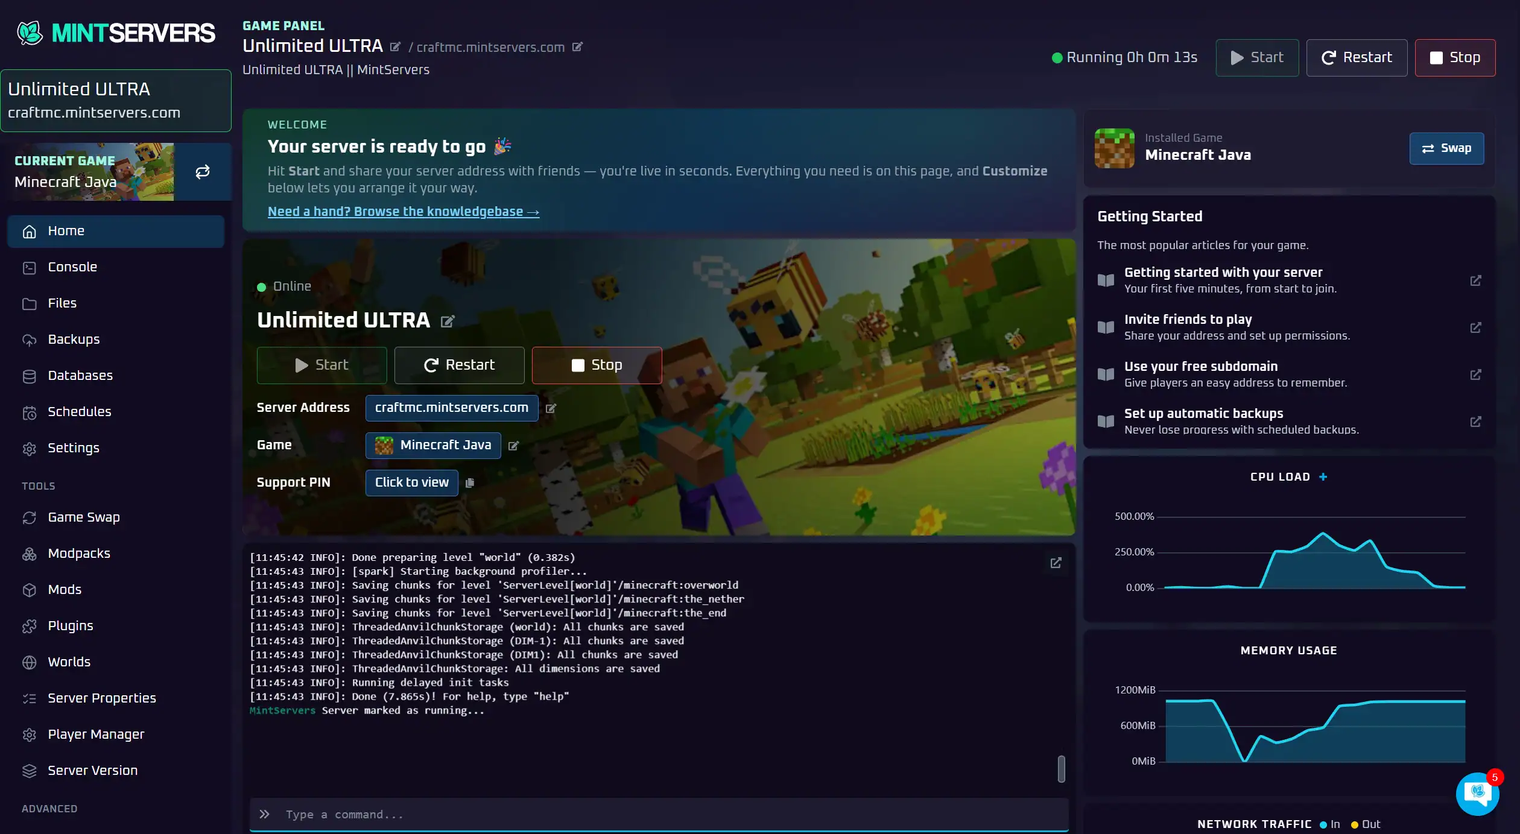Open Home in sidebar
The height and width of the screenshot is (834, 1520).
(116, 231)
